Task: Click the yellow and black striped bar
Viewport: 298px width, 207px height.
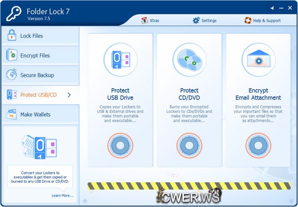Action: coord(189,186)
